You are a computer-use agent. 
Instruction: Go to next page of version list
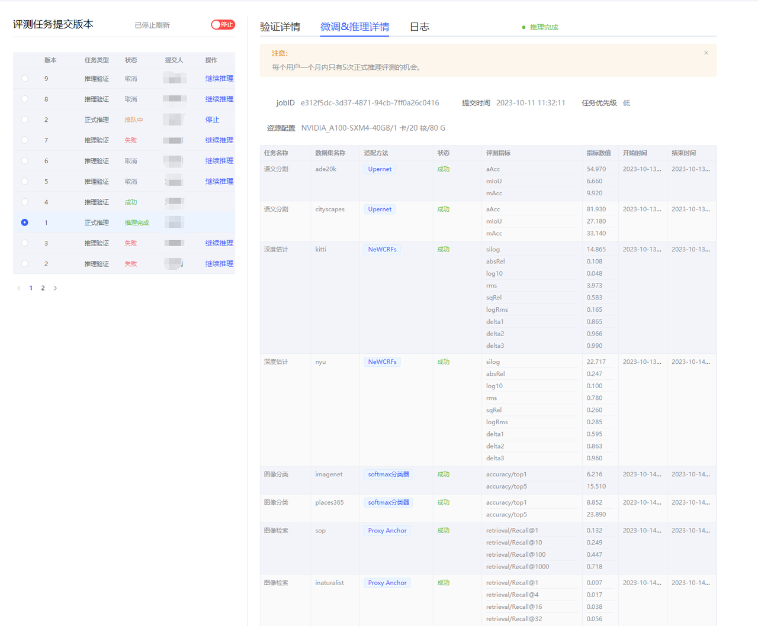(56, 288)
